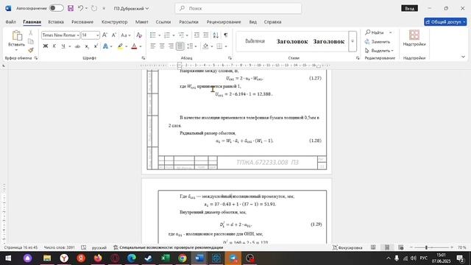
Task: Open the Times New Roman font name dropdown
Action: click(78, 35)
